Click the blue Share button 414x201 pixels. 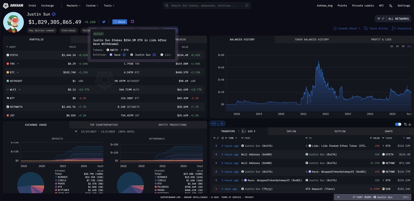120,22
